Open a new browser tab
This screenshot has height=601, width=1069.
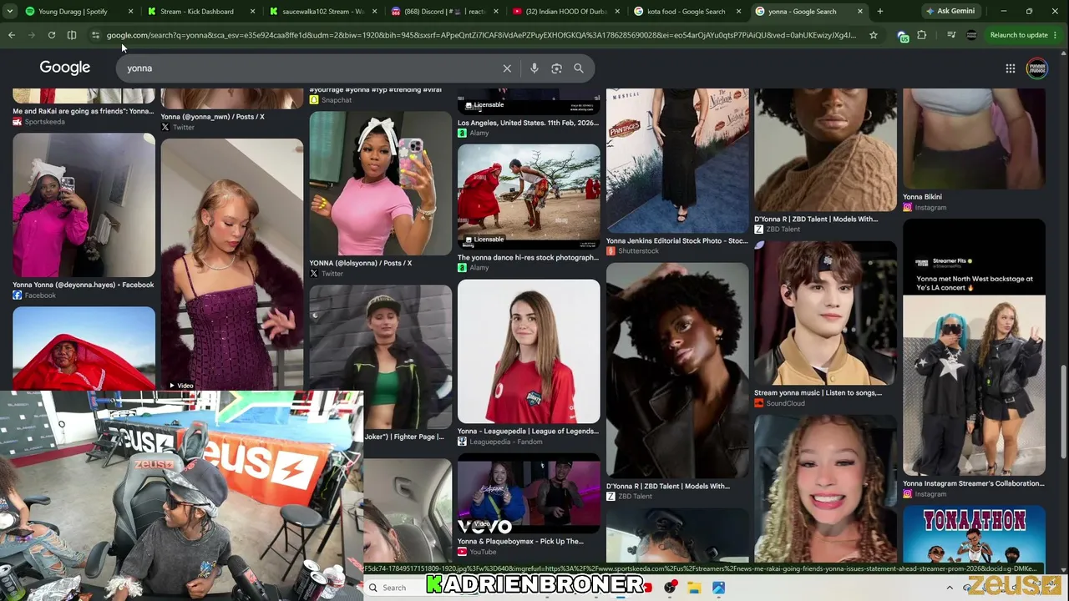click(880, 12)
